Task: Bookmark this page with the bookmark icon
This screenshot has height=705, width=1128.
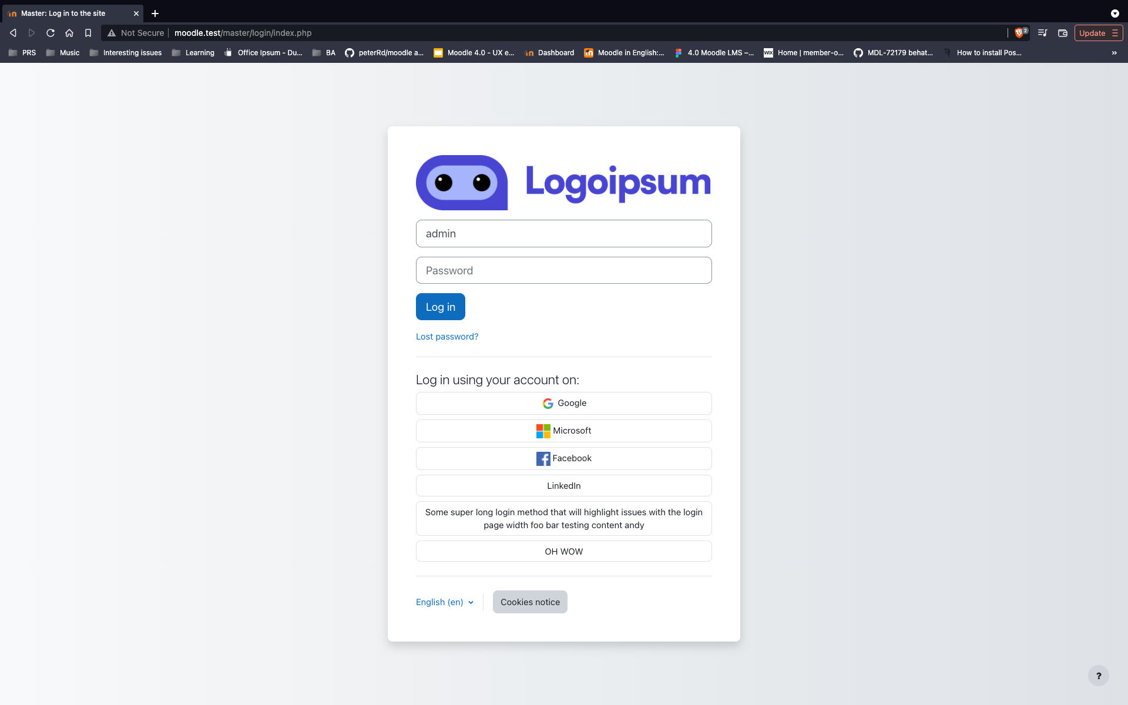Action: pyautogui.click(x=88, y=33)
